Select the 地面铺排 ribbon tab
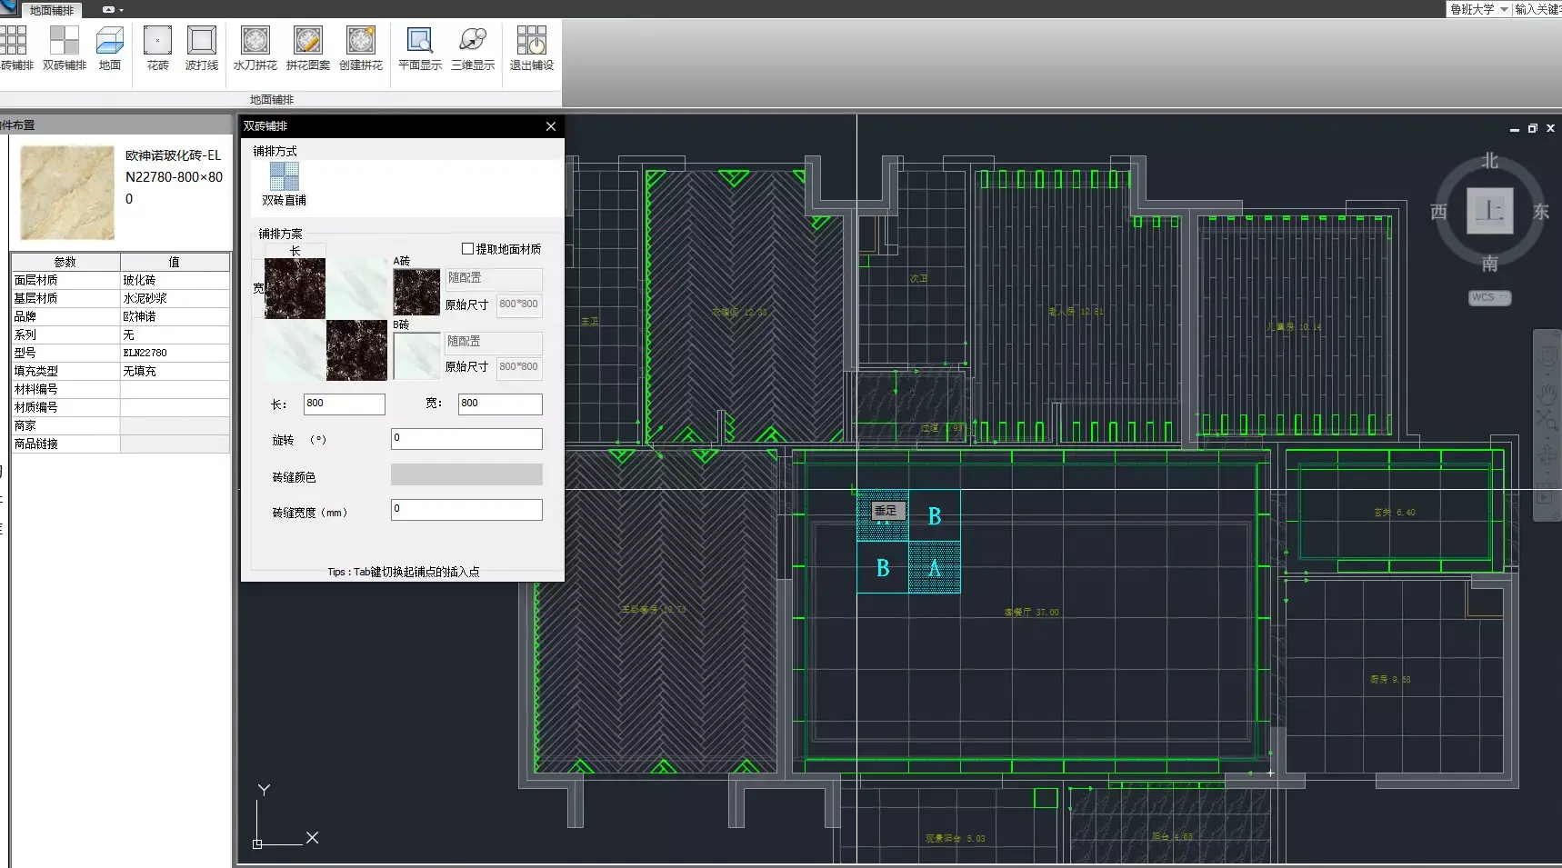The image size is (1562, 868). (52, 11)
